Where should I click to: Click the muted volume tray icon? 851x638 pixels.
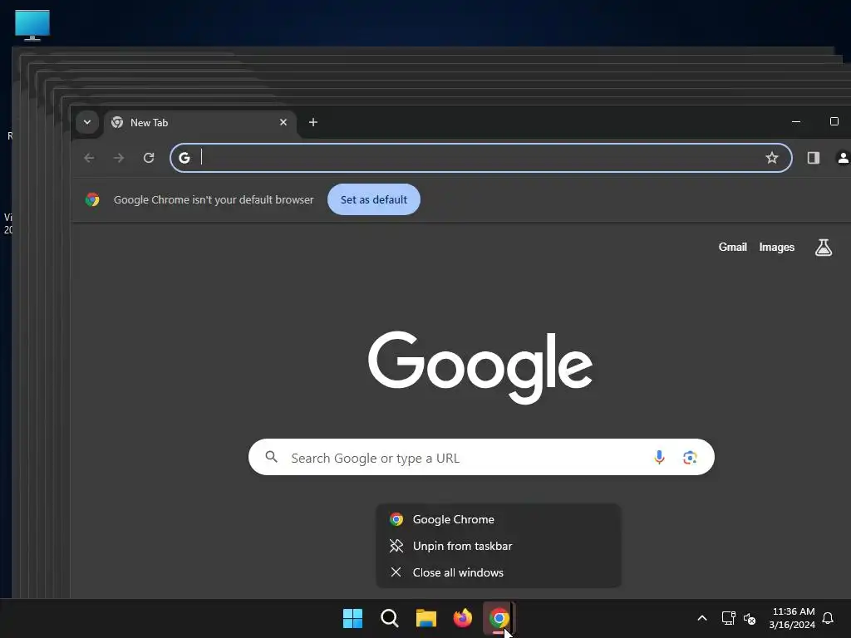tap(750, 618)
